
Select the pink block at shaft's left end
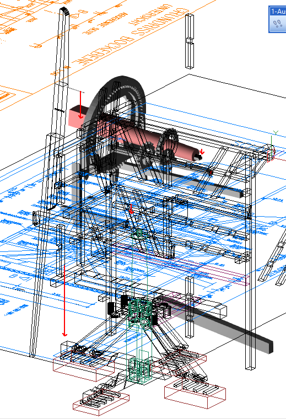[x=77, y=116]
